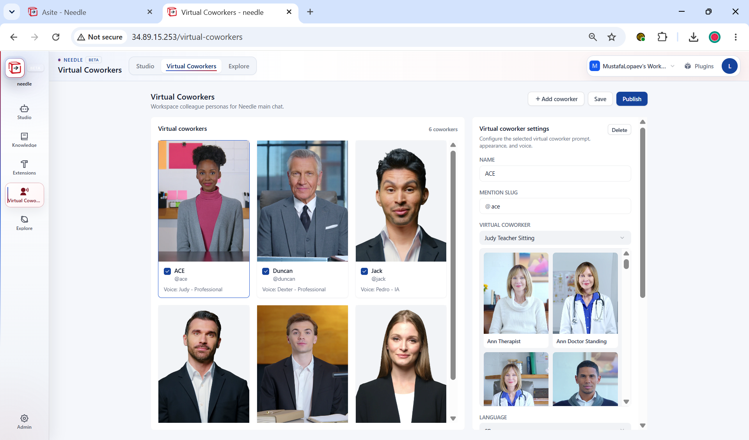Open Admin settings gear in sidebar
The width and height of the screenshot is (749, 440).
click(24, 422)
